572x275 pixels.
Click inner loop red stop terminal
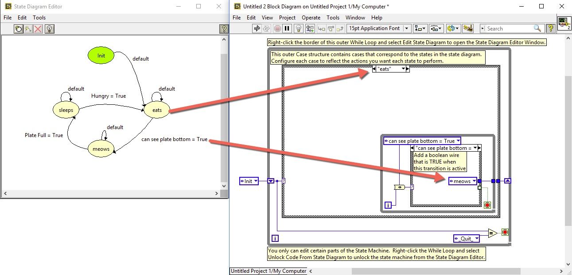(x=487, y=205)
